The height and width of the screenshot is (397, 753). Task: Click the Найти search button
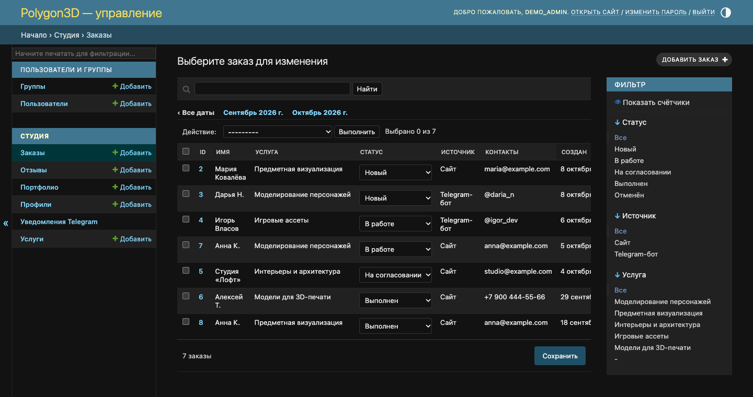(367, 89)
